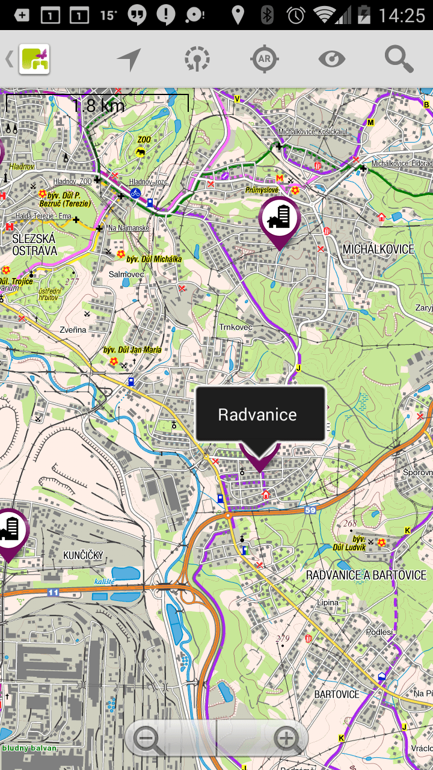Tap the ZOO animal icon on map
Viewport: 433px width, 770px height.
140,153
